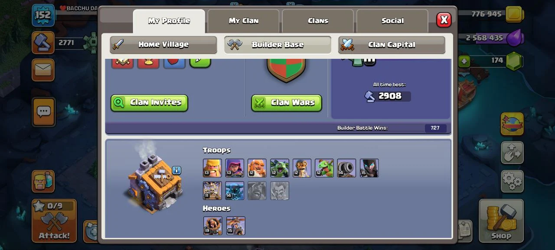This screenshot has width=555, height=250.
Task: Open the mail inbox icon
Action: tap(43, 70)
